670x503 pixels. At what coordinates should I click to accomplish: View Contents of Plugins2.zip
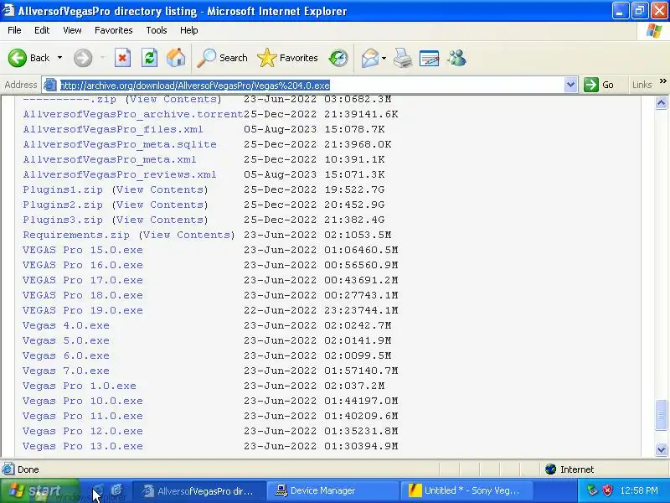click(160, 205)
